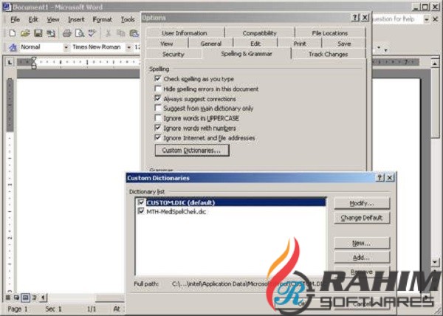Click the Cut scissors icon
The height and width of the screenshot is (316, 443).
108,33
